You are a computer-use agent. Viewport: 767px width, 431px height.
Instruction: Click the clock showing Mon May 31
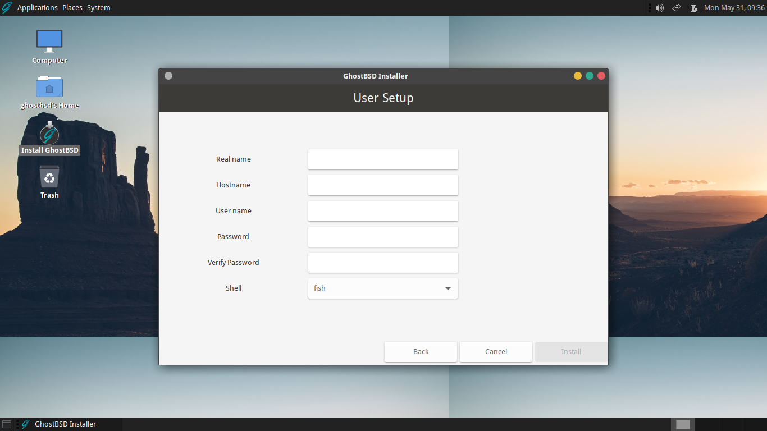coord(734,8)
